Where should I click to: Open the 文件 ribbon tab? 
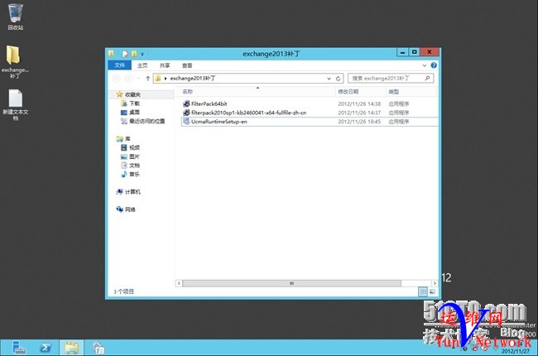point(120,65)
